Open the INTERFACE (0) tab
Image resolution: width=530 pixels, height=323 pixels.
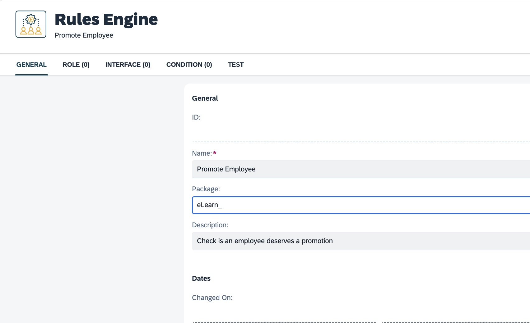click(128, 65)
